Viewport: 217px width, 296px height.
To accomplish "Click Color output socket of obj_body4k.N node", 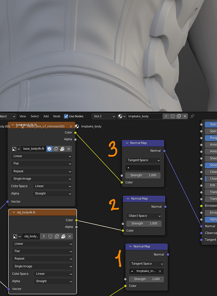I will 77,220.
